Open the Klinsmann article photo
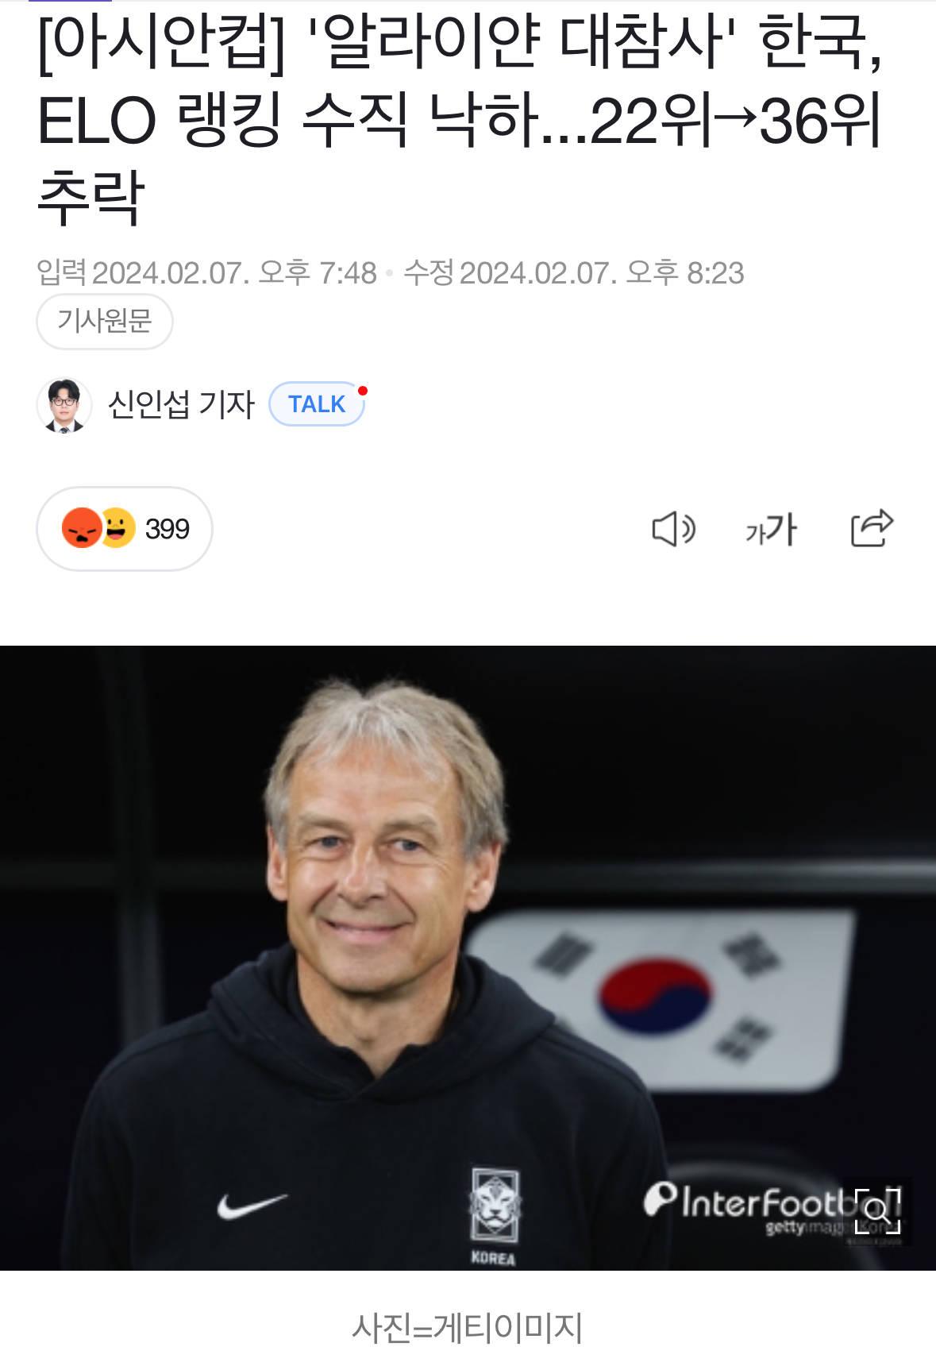 468,958
